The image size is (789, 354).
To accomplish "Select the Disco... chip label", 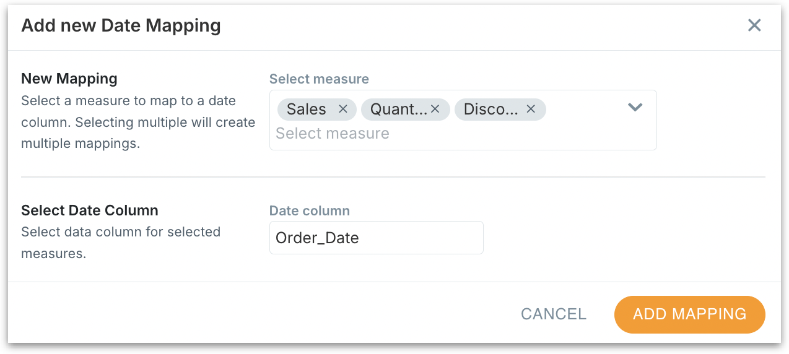I will click(490, 110).
